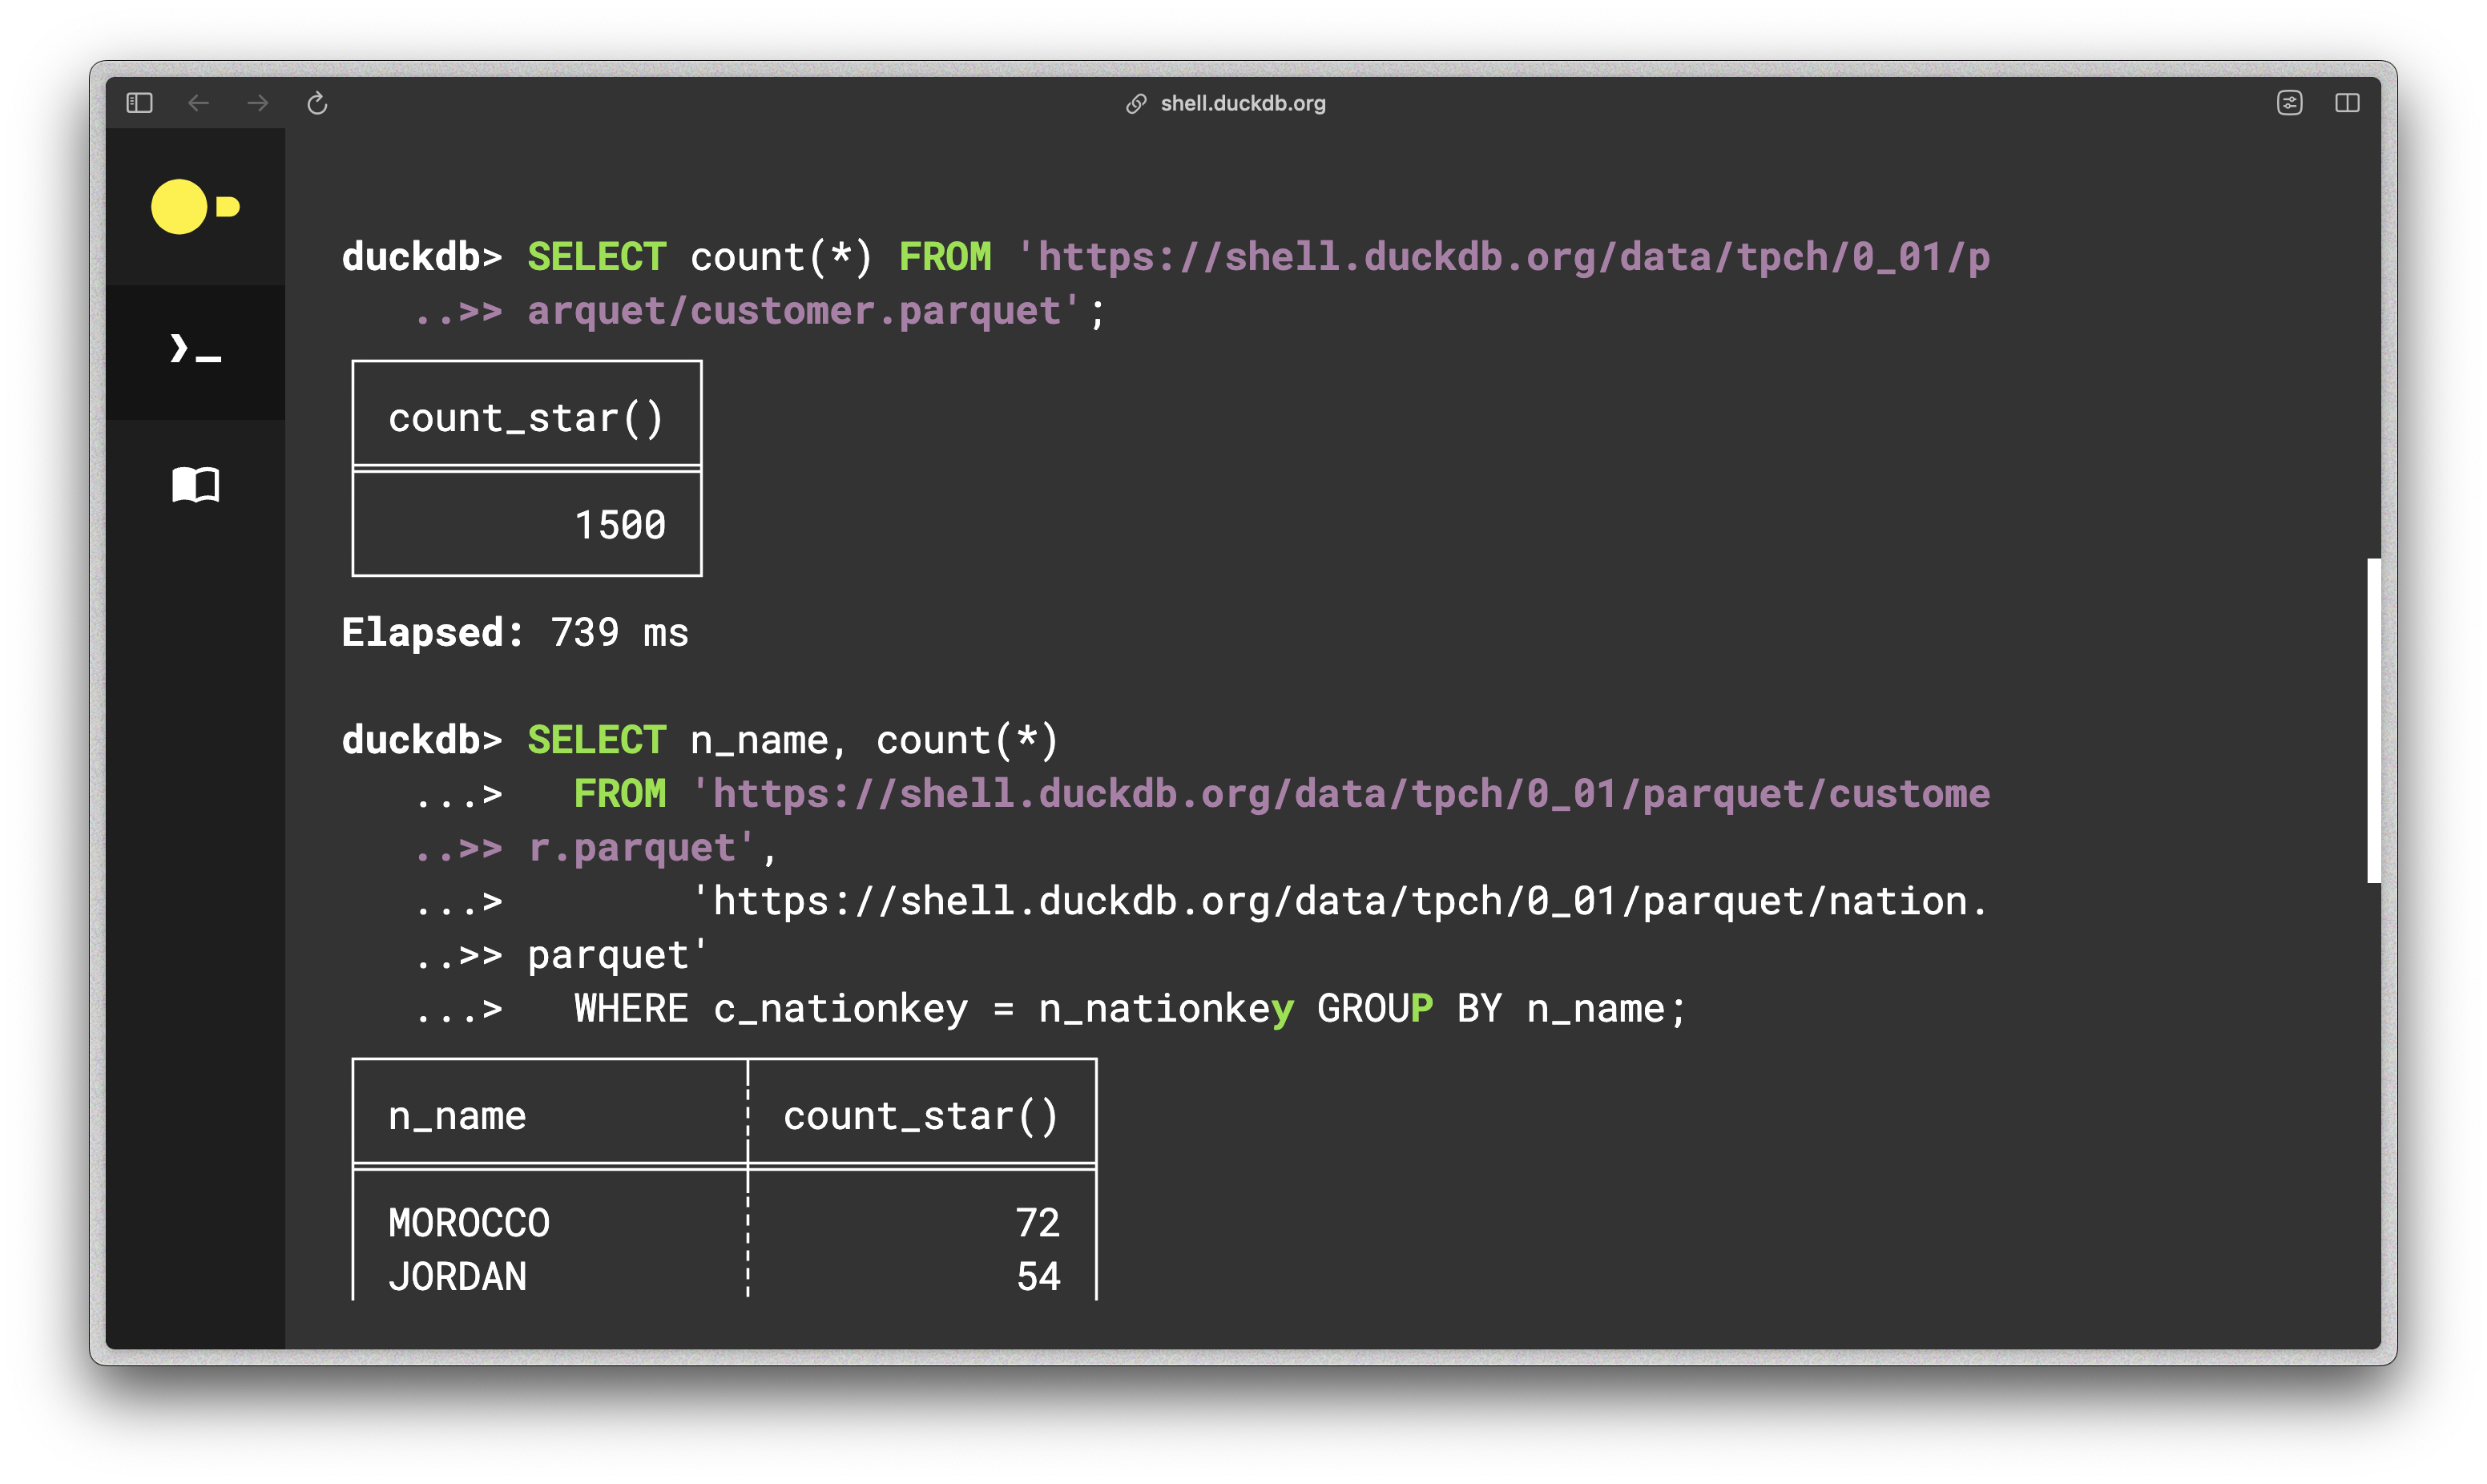Click the back navigation arrow
Viewport: 2487px width, 1484px height.
coord(199,103)
